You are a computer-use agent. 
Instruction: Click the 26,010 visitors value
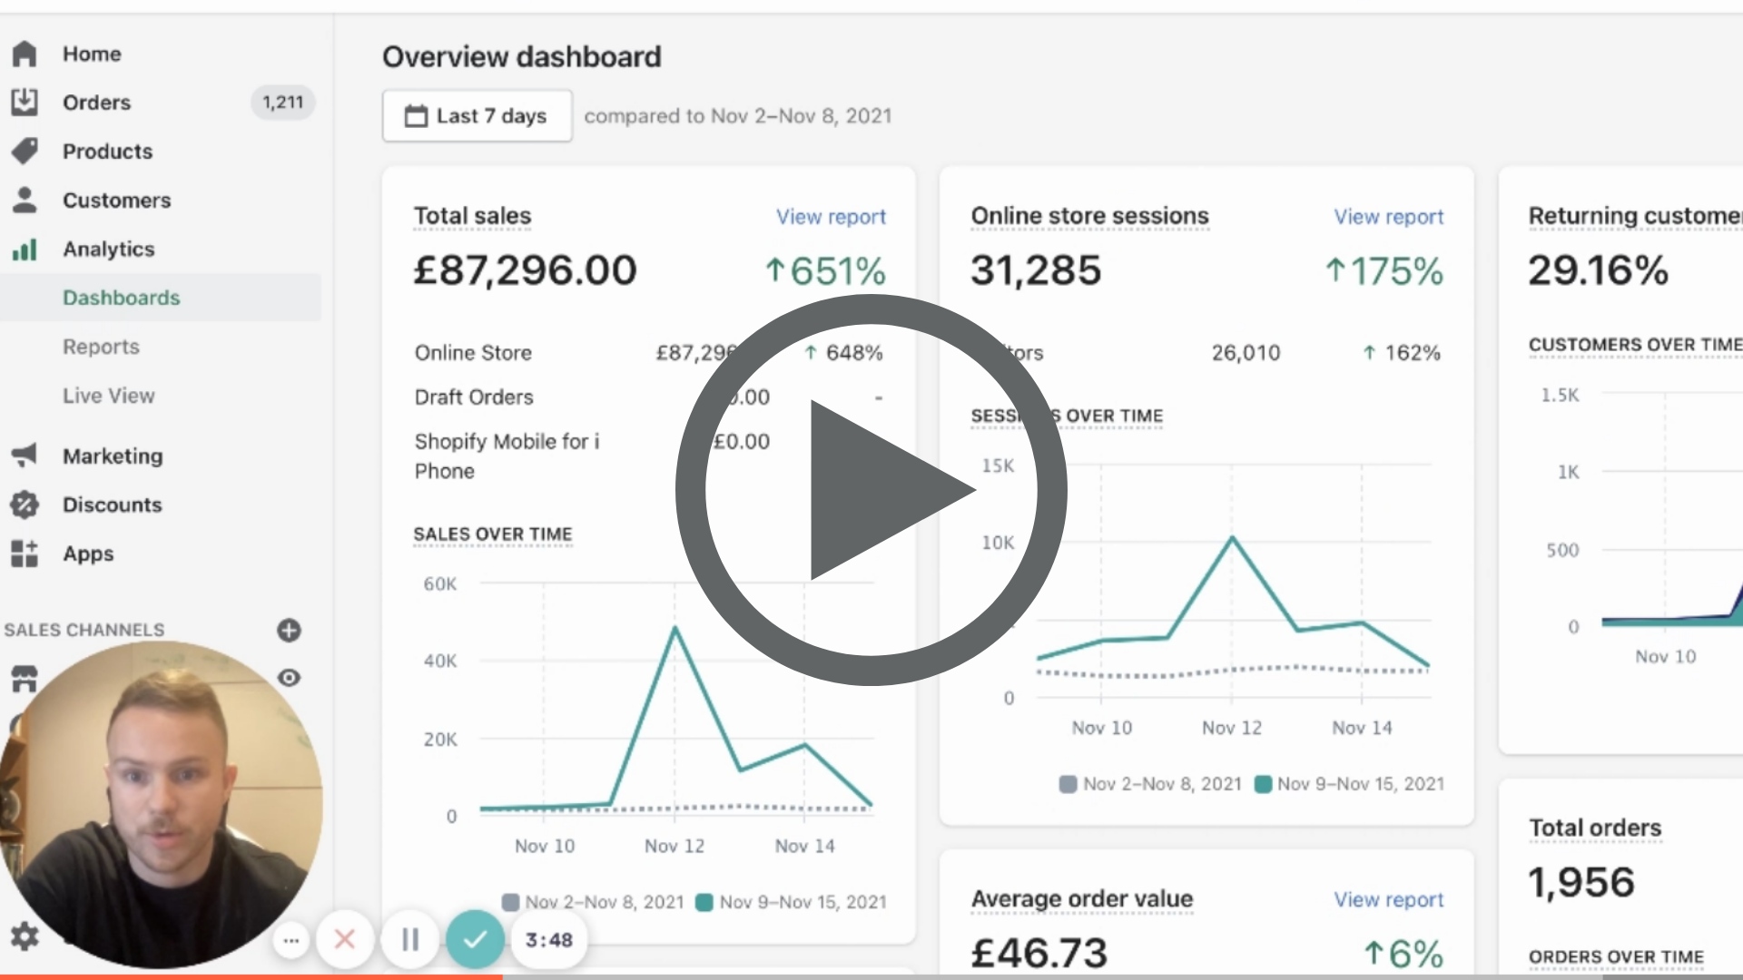[1246, 353]
